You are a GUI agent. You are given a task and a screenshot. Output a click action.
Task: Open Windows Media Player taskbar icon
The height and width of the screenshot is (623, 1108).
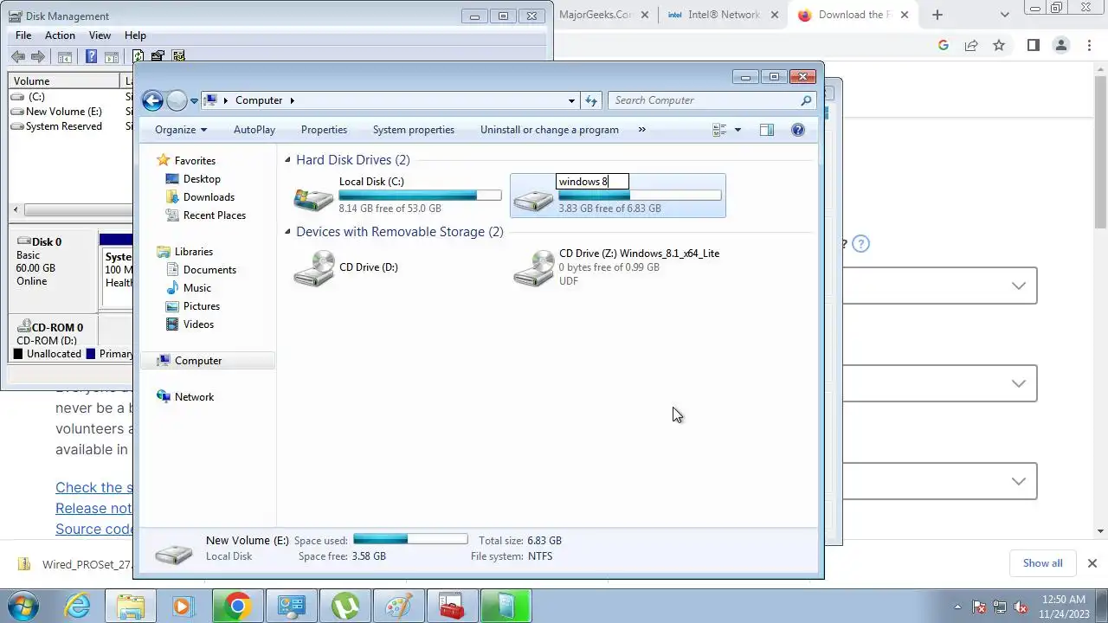coord(183,606)
